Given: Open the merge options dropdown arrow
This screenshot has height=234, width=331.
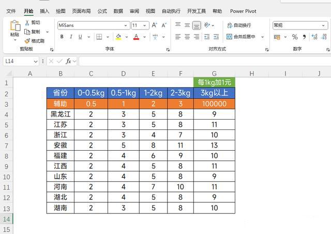Looking at the screenshot, I should coord(262,37).
